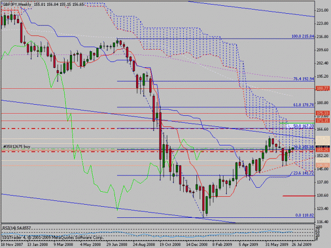
Task: Click the 209.60 price axis value
Action: (323, 50)
